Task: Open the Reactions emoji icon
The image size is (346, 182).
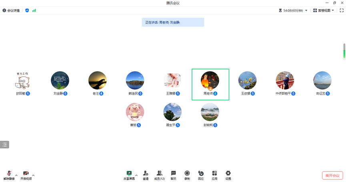Action: [201, 173]
